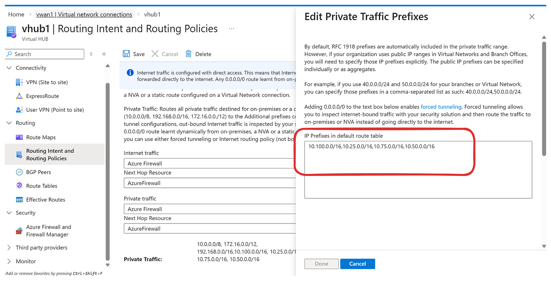The width and height of the screenshot is (551, 281).
Task: Click the vhub1 Virtual HUB resource icon
Action: pos(11,31)
